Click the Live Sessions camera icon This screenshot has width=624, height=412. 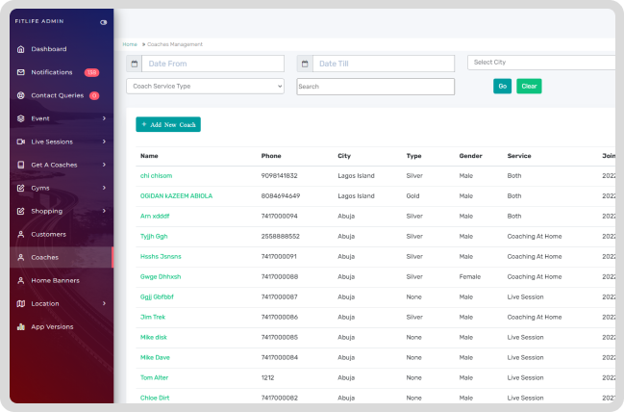pyautogui.click(x=21, y=142)
